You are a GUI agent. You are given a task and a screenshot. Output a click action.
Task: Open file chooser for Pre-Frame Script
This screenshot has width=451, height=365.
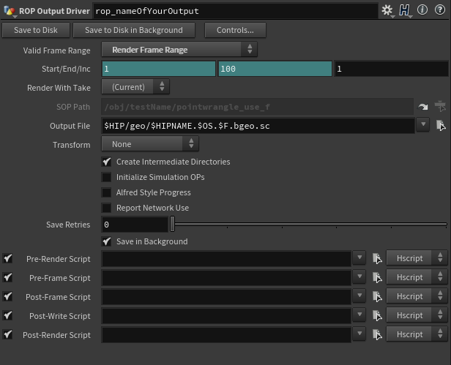[377, 277]
